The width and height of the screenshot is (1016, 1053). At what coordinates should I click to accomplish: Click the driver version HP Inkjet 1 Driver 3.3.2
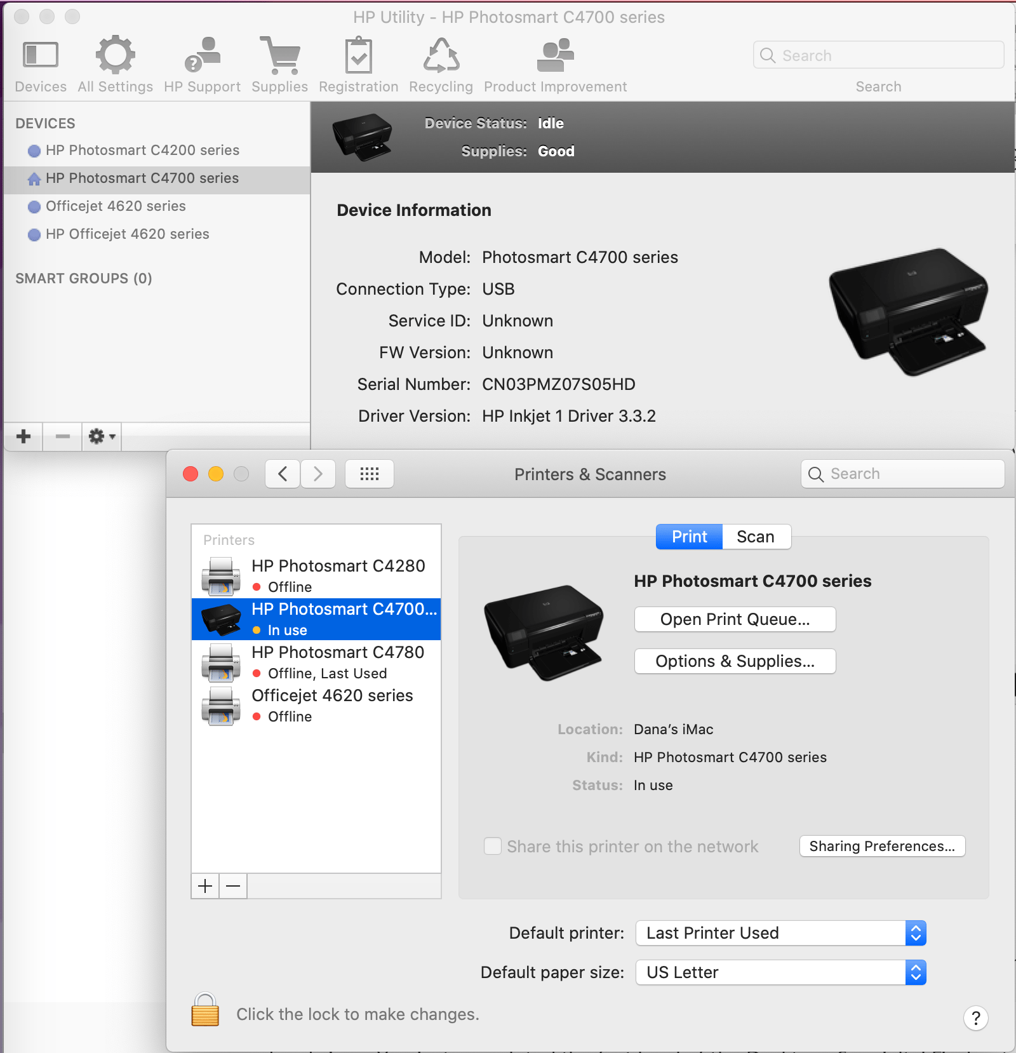[x=569, y=416]
